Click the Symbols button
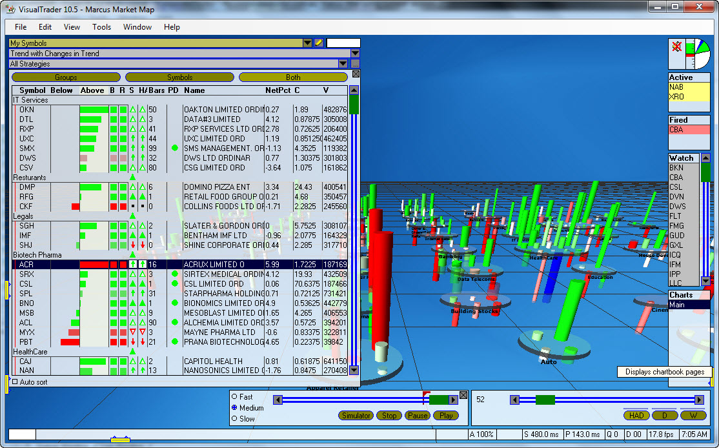This screenshot has width=719, height=448. tap(179, 77)
